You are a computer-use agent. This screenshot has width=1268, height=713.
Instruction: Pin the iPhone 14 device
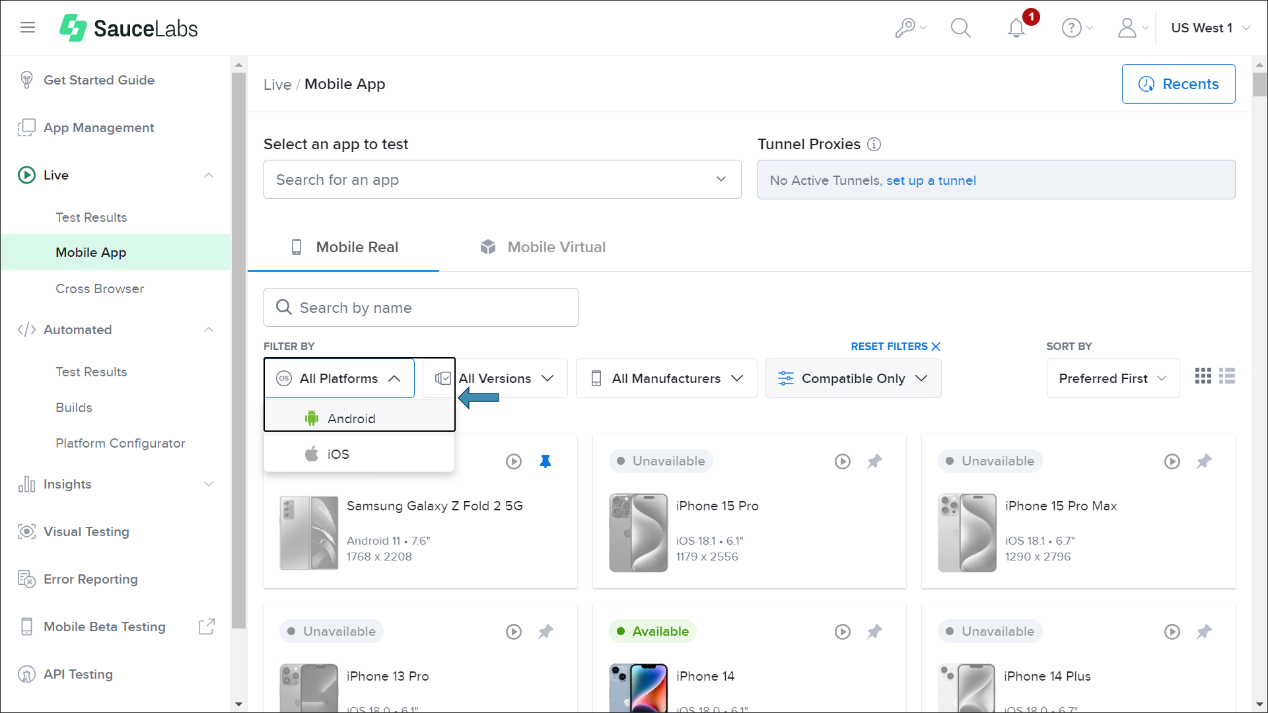pos(874,632)
